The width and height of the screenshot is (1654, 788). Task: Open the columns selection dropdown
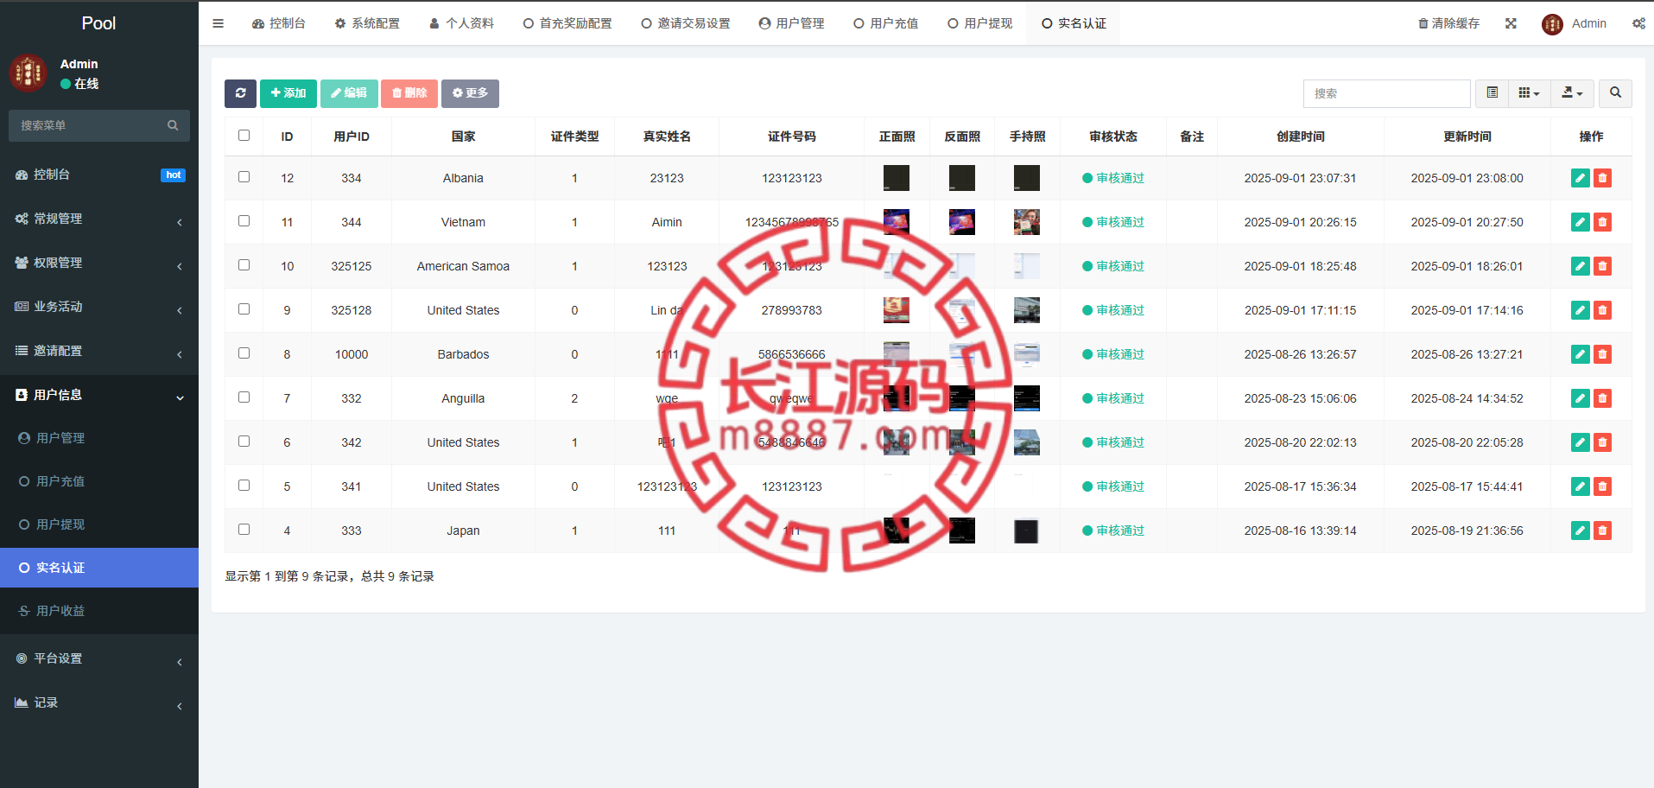click(1530, 93)
